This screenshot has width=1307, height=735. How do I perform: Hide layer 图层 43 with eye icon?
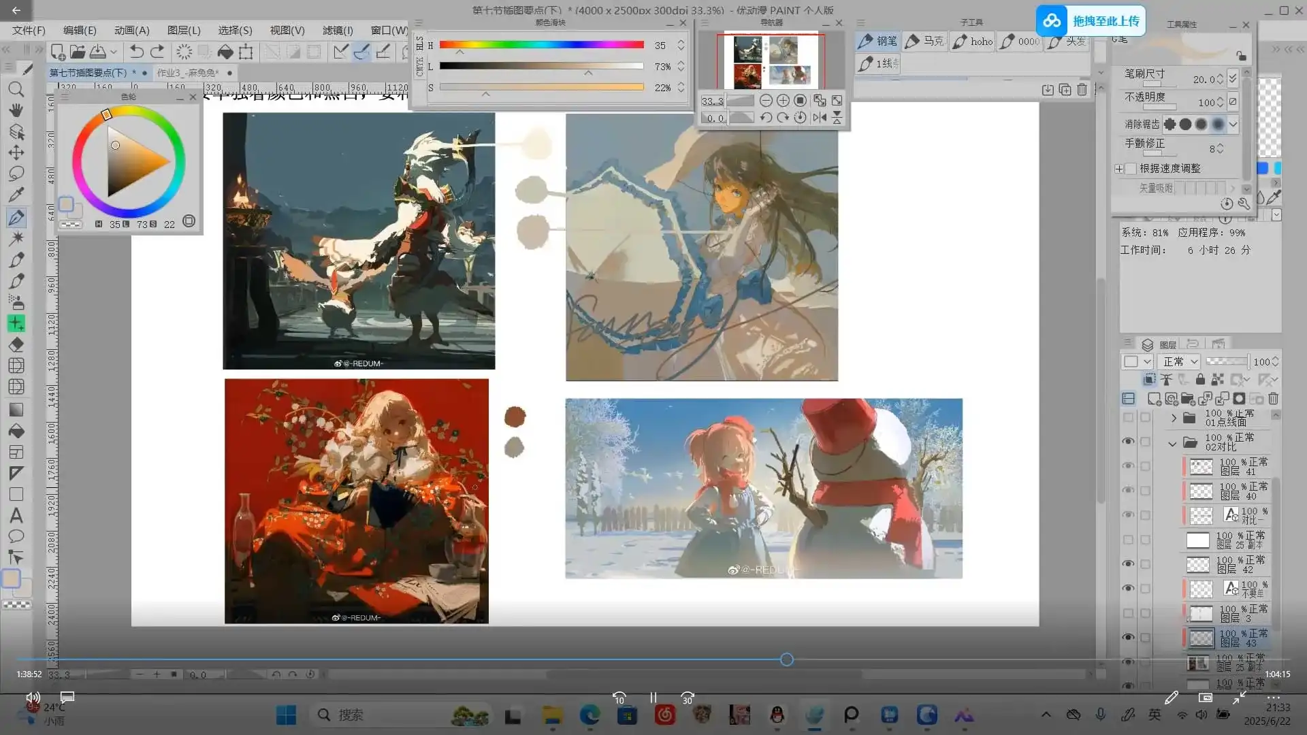pos(1128,638)
